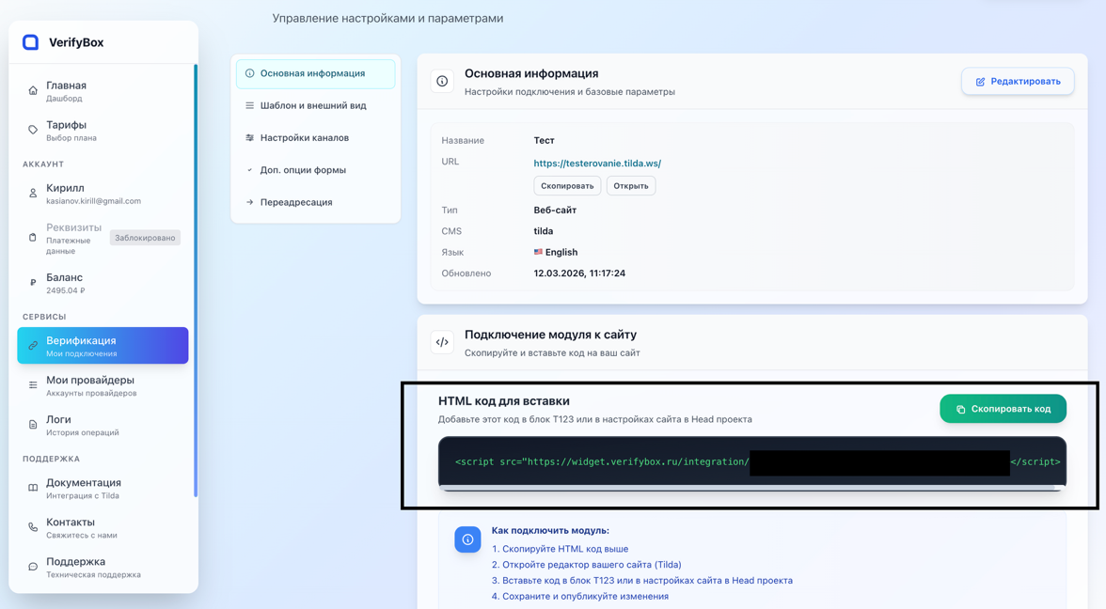Viewport: 1106px width, 609px height.
Task: Click the green Скопировать код button
Action: point(1003,409)
